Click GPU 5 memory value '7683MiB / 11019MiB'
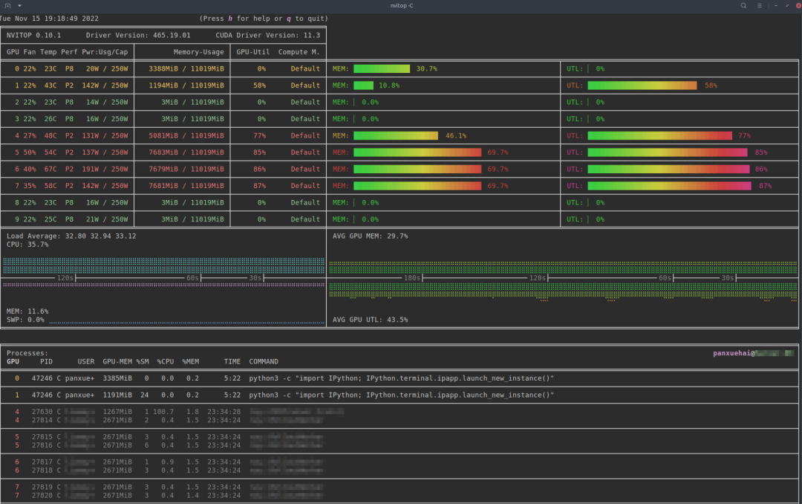 coord(186,152)
